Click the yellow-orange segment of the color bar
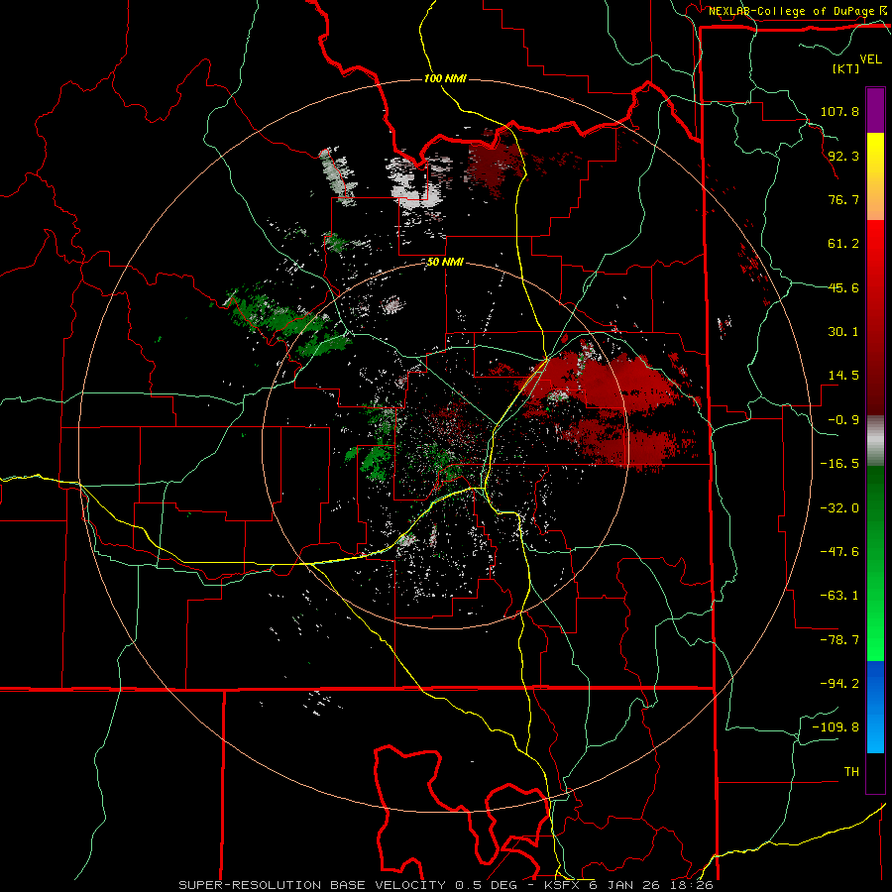Viewport: 892px width, 892px height. [x=875, y=176]
